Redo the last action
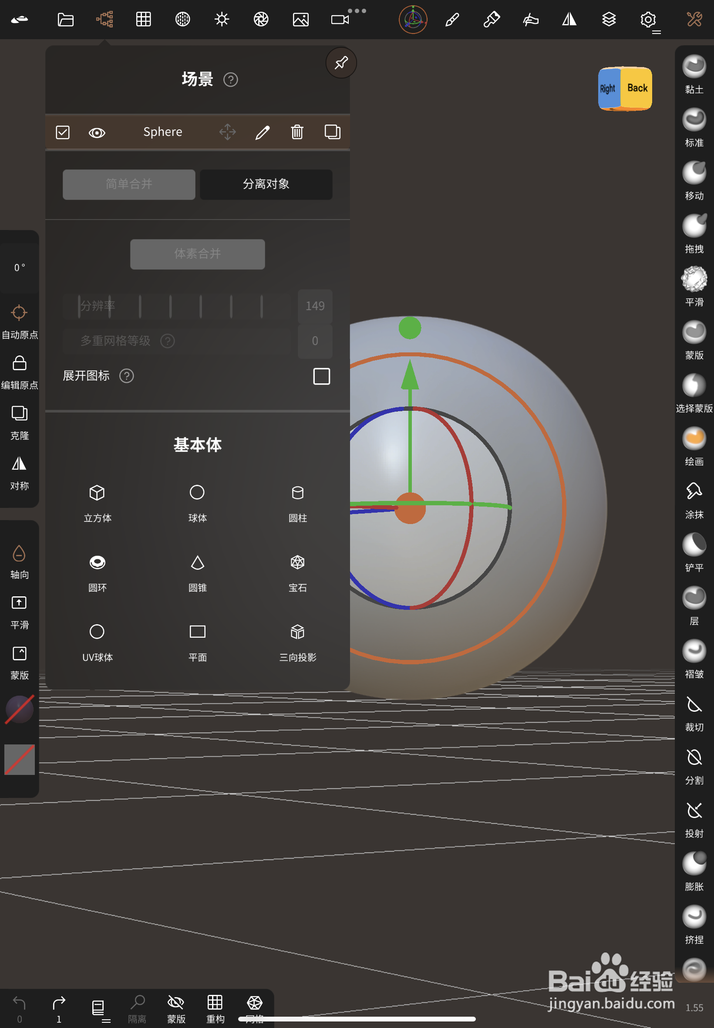Image resolution: width=714 pixels, height=1028 pixels. tap(59, 1010)
